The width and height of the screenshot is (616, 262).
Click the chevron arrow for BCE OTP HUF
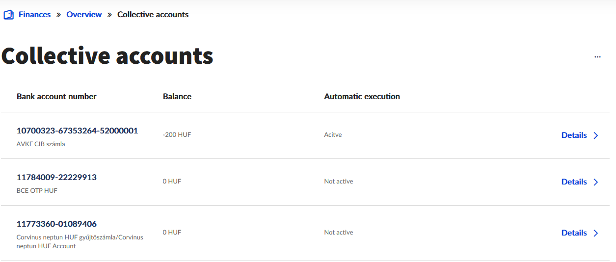pos(596,182)
